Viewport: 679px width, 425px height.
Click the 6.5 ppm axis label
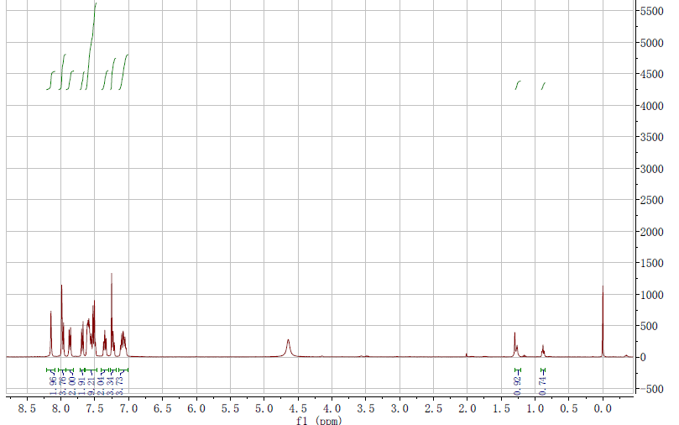162,408
